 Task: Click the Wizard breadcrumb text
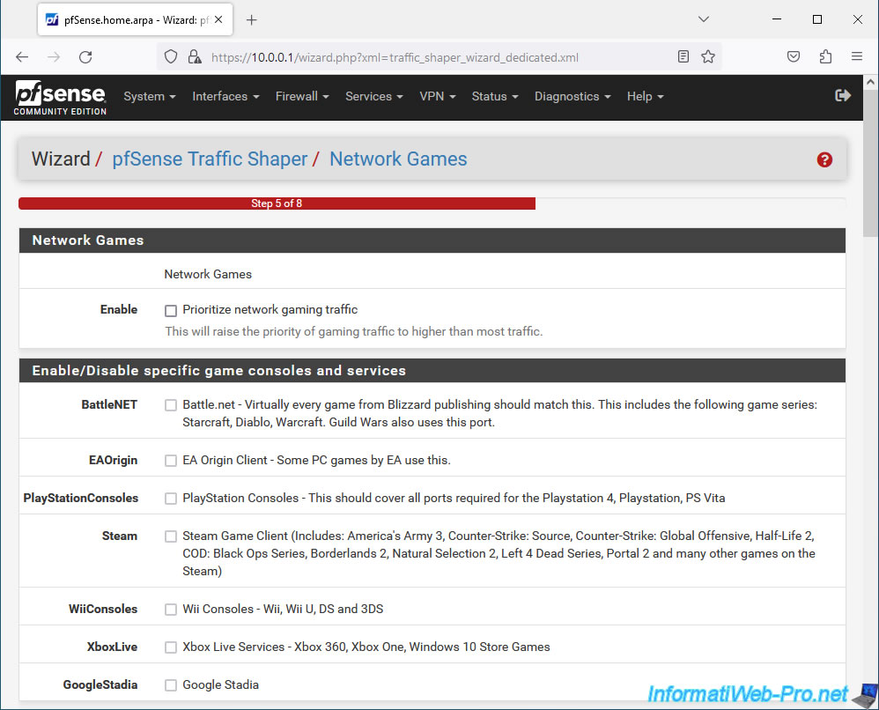(x=61, y=159)
